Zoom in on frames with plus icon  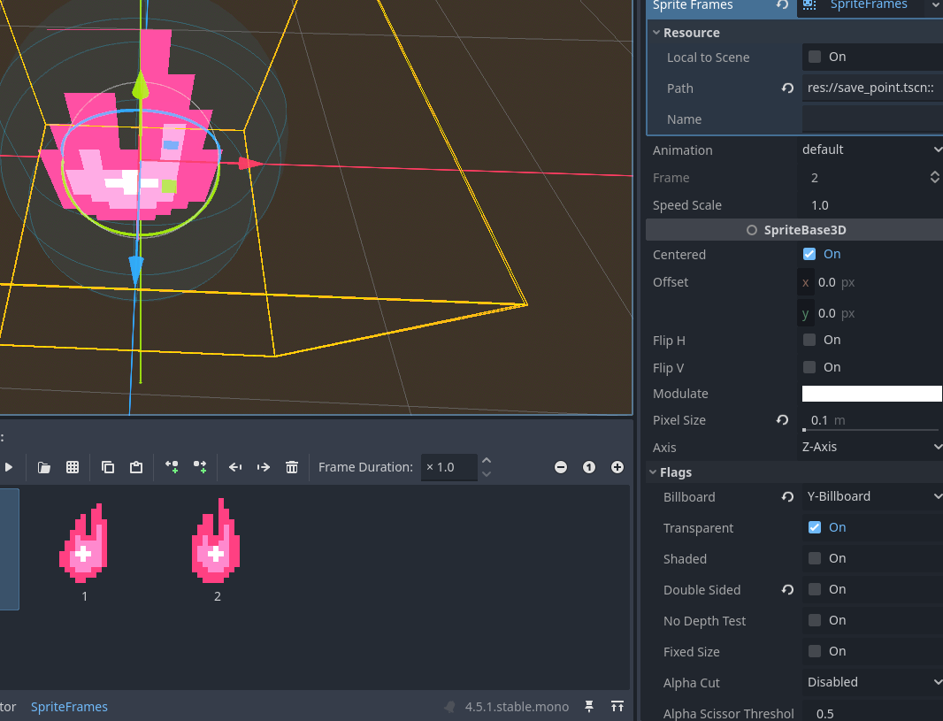tap(617, 467)
